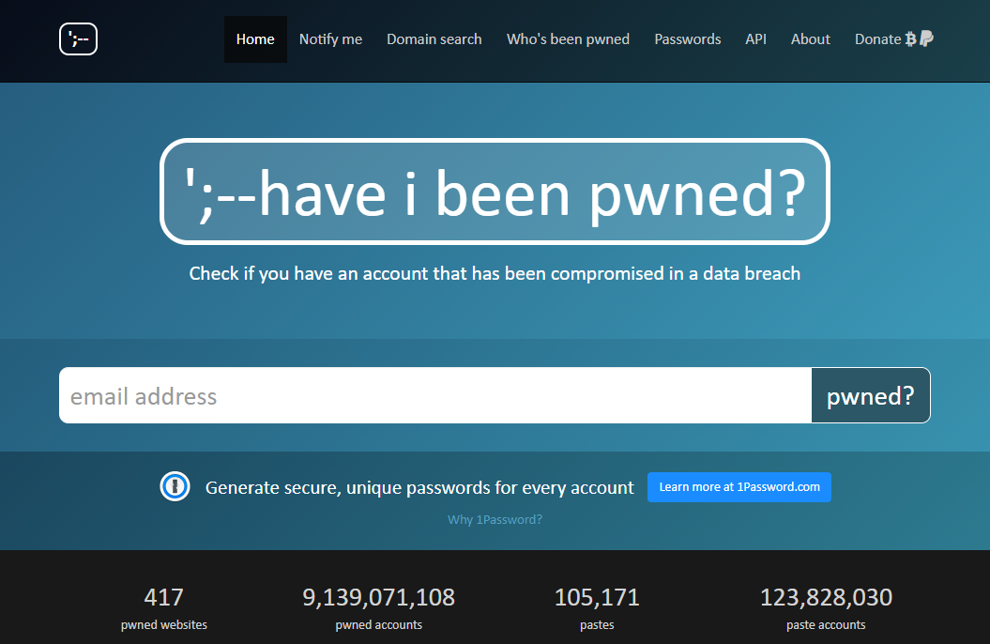Click the 9,139,071,108 pwned accounts stat
The height and width of the screenshot is (644, 990).
point(379,608)
